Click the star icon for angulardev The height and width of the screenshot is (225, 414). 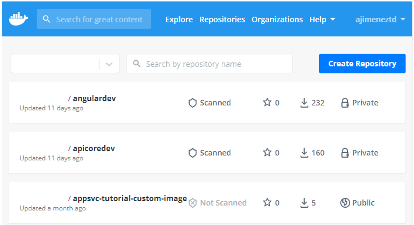267,103
